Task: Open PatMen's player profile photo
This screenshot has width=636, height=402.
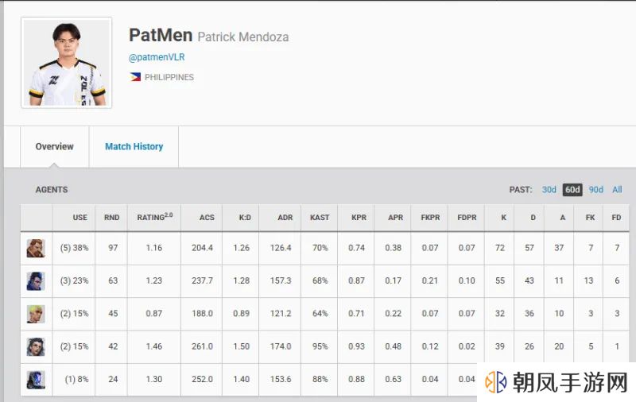Action: pos(67,63)
